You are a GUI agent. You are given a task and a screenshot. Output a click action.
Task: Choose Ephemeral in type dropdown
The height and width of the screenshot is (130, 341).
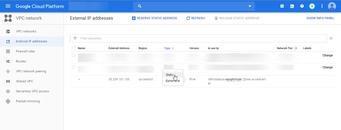173,81
